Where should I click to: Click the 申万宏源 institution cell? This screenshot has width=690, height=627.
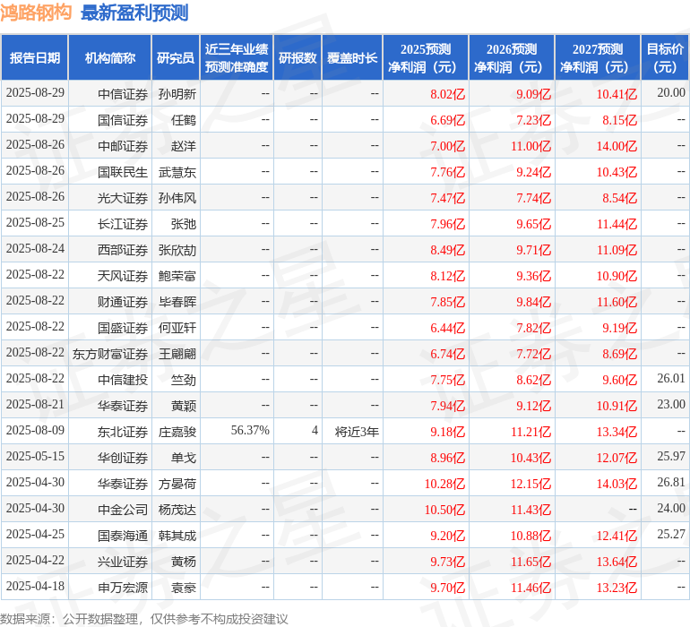(x=123, y=588)
